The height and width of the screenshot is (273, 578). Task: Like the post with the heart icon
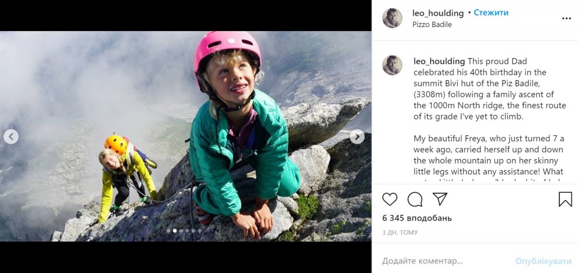390,199
